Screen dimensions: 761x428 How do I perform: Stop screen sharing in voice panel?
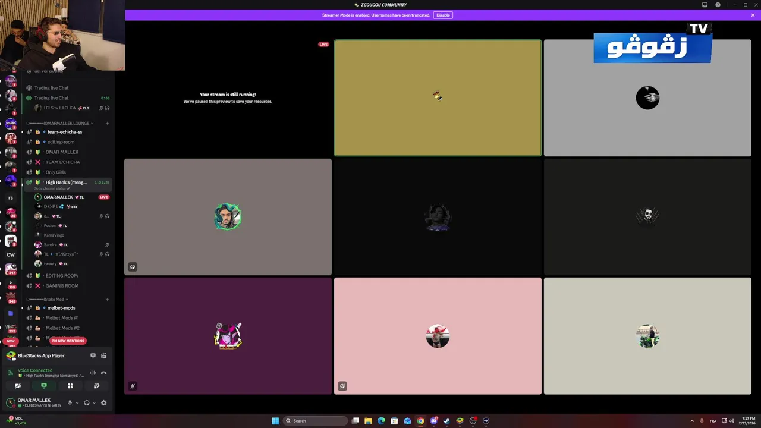click(43, 386)
